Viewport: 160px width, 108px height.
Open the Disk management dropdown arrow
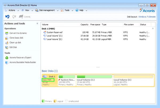click(58, 10)
